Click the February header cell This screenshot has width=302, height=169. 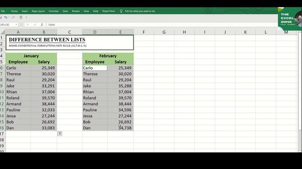(x=108, y=56)
